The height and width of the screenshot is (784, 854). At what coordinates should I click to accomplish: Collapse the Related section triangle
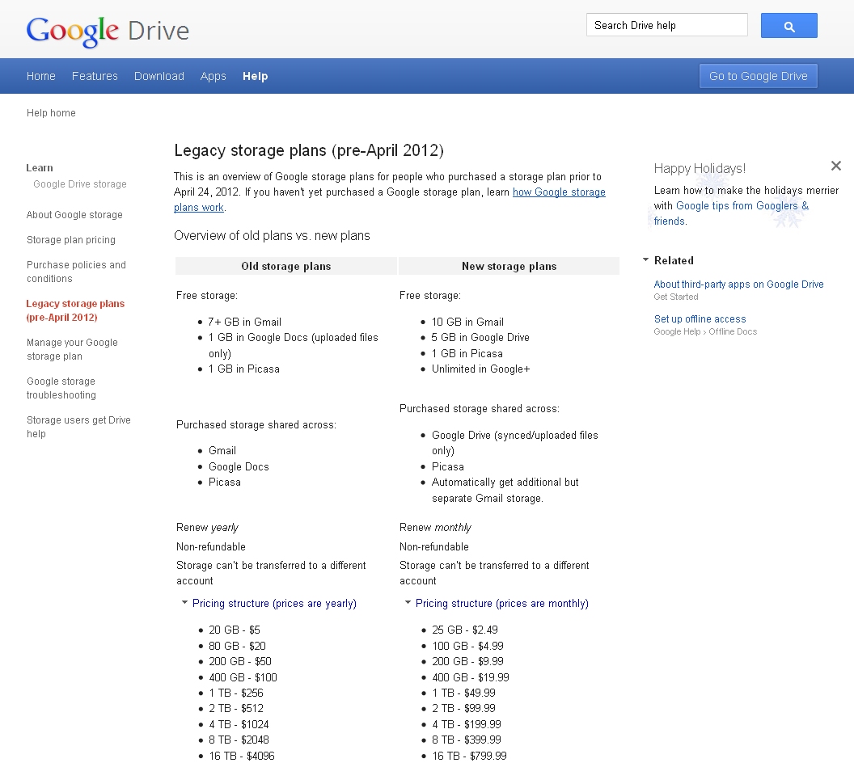645,259
